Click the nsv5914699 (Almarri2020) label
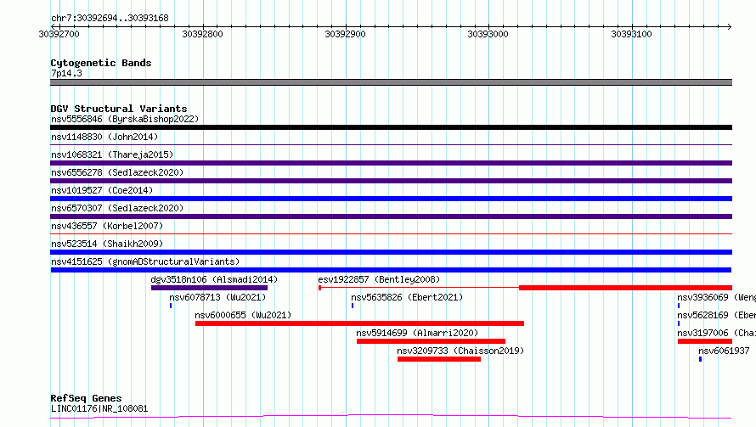Image resolution: width=756 pixels, height=427 pixels. [x=417, y=333]
